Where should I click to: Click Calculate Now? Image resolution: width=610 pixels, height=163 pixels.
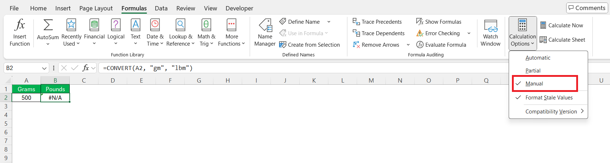pos(562,25)
